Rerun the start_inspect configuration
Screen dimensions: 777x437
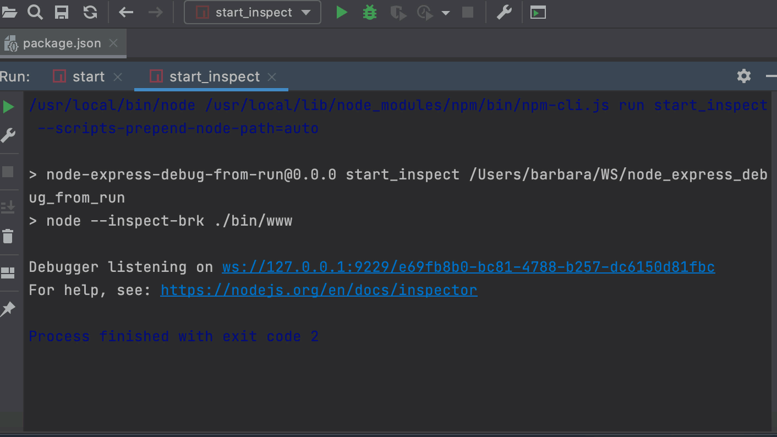(x=9, y=106)
